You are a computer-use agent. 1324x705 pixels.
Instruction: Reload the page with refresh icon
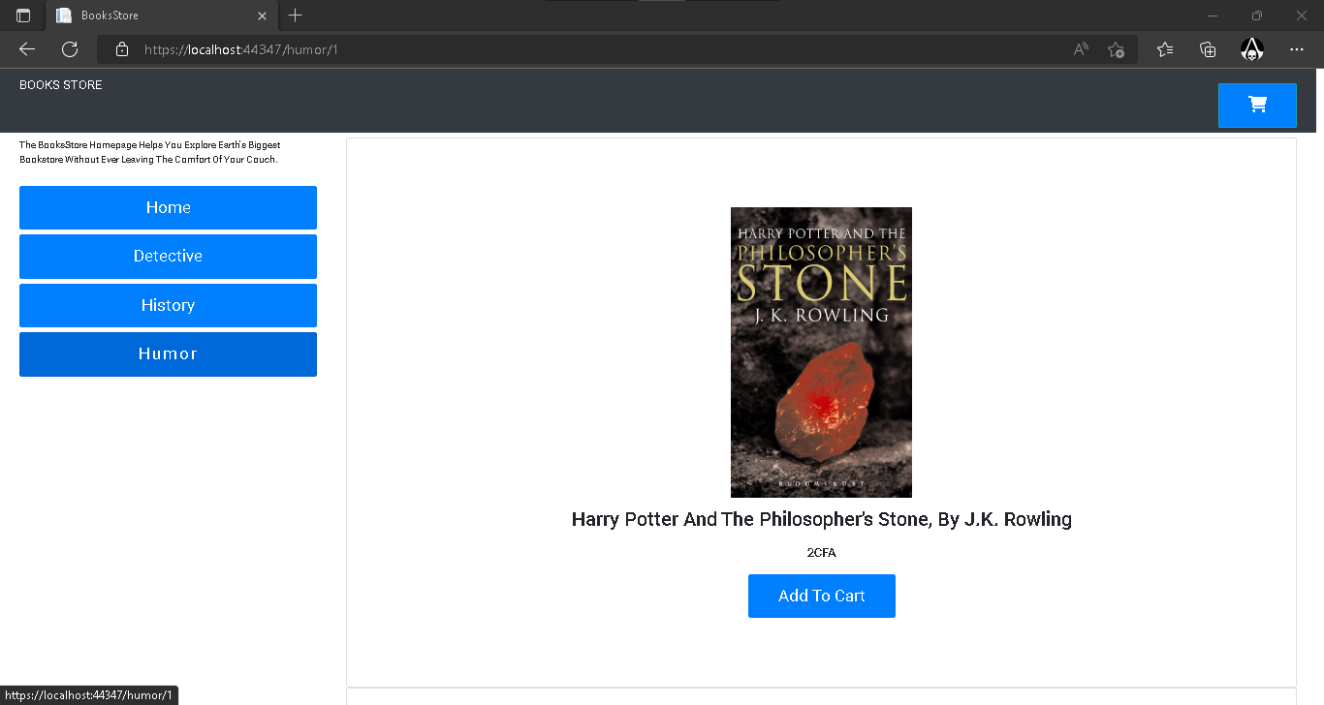(x=70, y=49)
